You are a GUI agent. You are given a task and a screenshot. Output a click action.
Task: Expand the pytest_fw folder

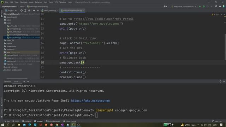[x=10, y=41]
